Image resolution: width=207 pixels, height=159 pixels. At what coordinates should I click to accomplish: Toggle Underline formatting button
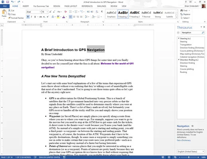(x=35, y=17)
